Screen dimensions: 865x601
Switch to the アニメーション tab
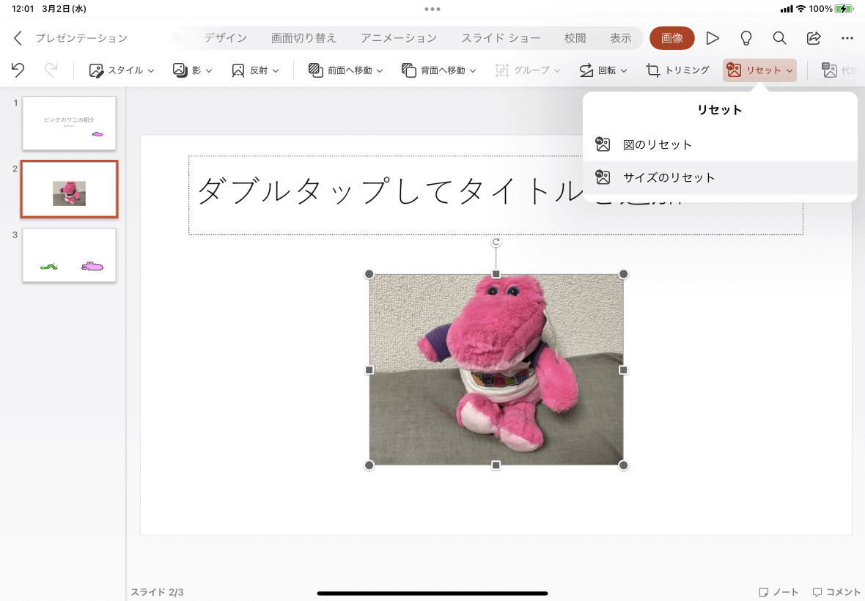399,38
